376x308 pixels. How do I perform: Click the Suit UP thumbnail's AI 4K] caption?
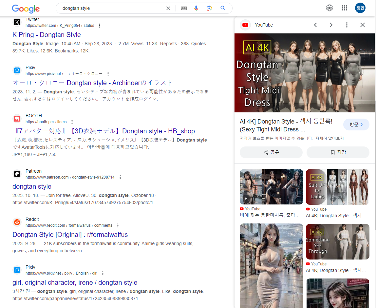336,216
